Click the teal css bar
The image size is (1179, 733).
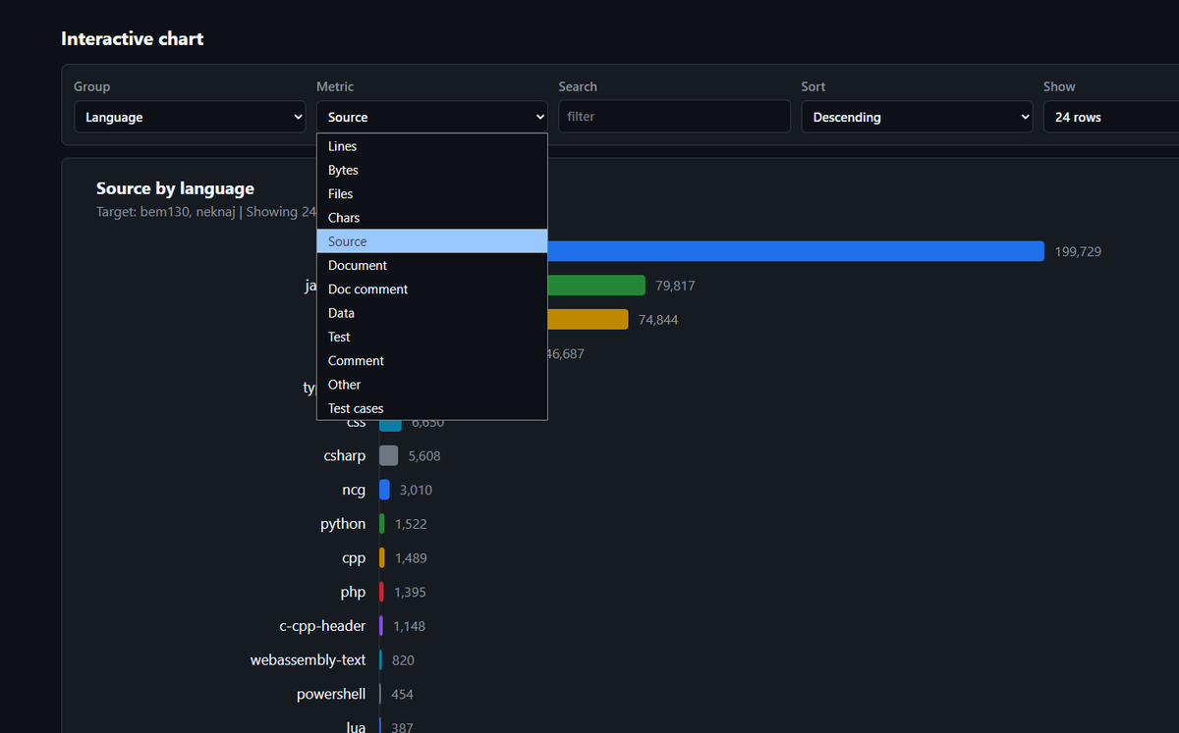click(x=391, y=425)
